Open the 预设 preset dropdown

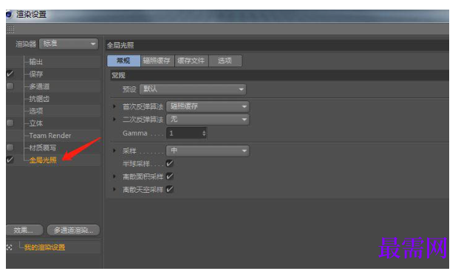pyautogui.click(x=193, y=89)
